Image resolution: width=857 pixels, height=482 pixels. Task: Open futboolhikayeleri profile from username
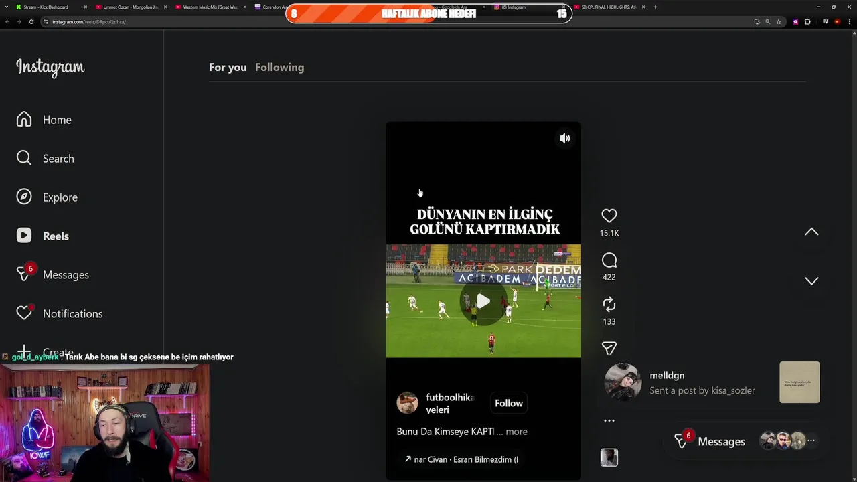[x=450, y=404]
